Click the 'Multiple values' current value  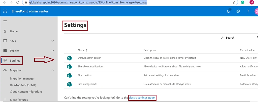pyautogui.click(x=248, y=75)
